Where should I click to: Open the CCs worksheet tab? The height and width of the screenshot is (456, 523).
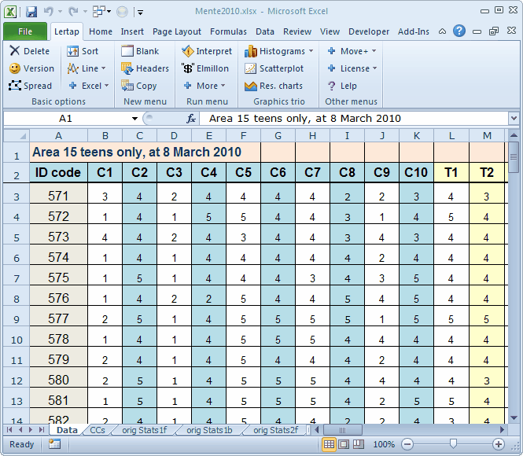point(98,430)
